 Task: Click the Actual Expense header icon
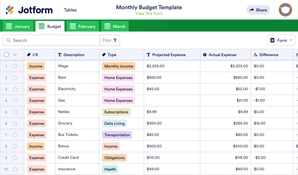[205, 55]
